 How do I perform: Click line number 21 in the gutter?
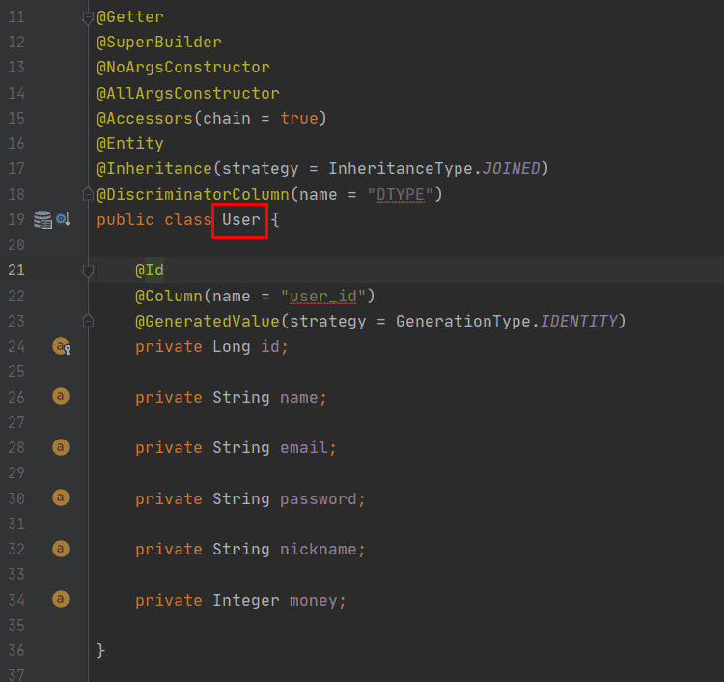(16, 270)
